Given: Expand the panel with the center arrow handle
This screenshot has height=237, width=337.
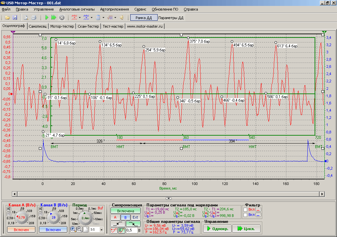Looking at the screenshot, I should [169, 198].
